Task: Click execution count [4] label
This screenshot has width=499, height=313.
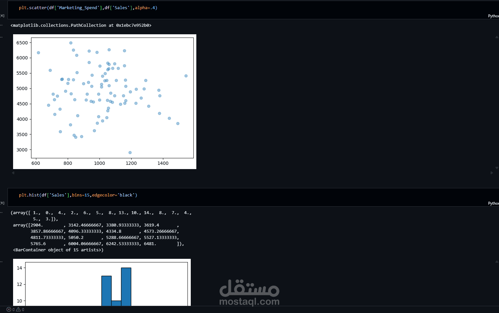Action: point(2,16)
